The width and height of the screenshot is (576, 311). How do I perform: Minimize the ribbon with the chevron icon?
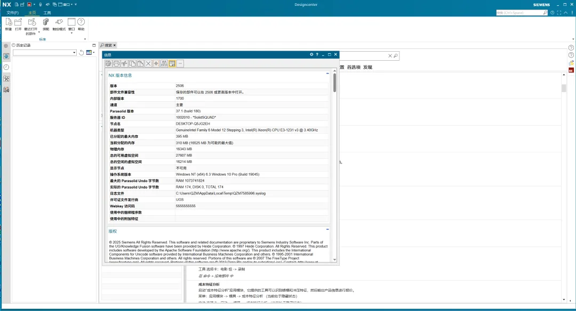(x=566, y=13)
